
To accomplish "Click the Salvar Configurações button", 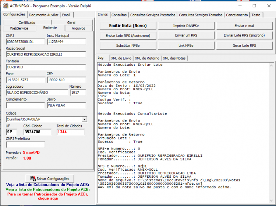I will (x=50, y=178).
